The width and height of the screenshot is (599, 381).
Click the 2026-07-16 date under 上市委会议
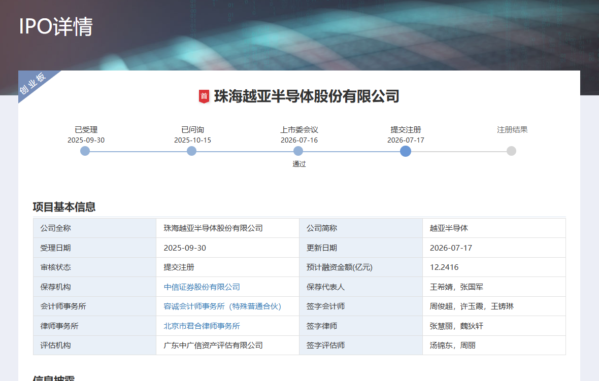pyautogui.click(x=299, y=140)
